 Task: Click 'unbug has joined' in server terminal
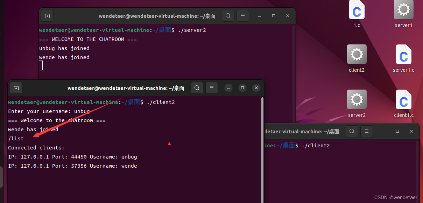(x=64, y=48)
